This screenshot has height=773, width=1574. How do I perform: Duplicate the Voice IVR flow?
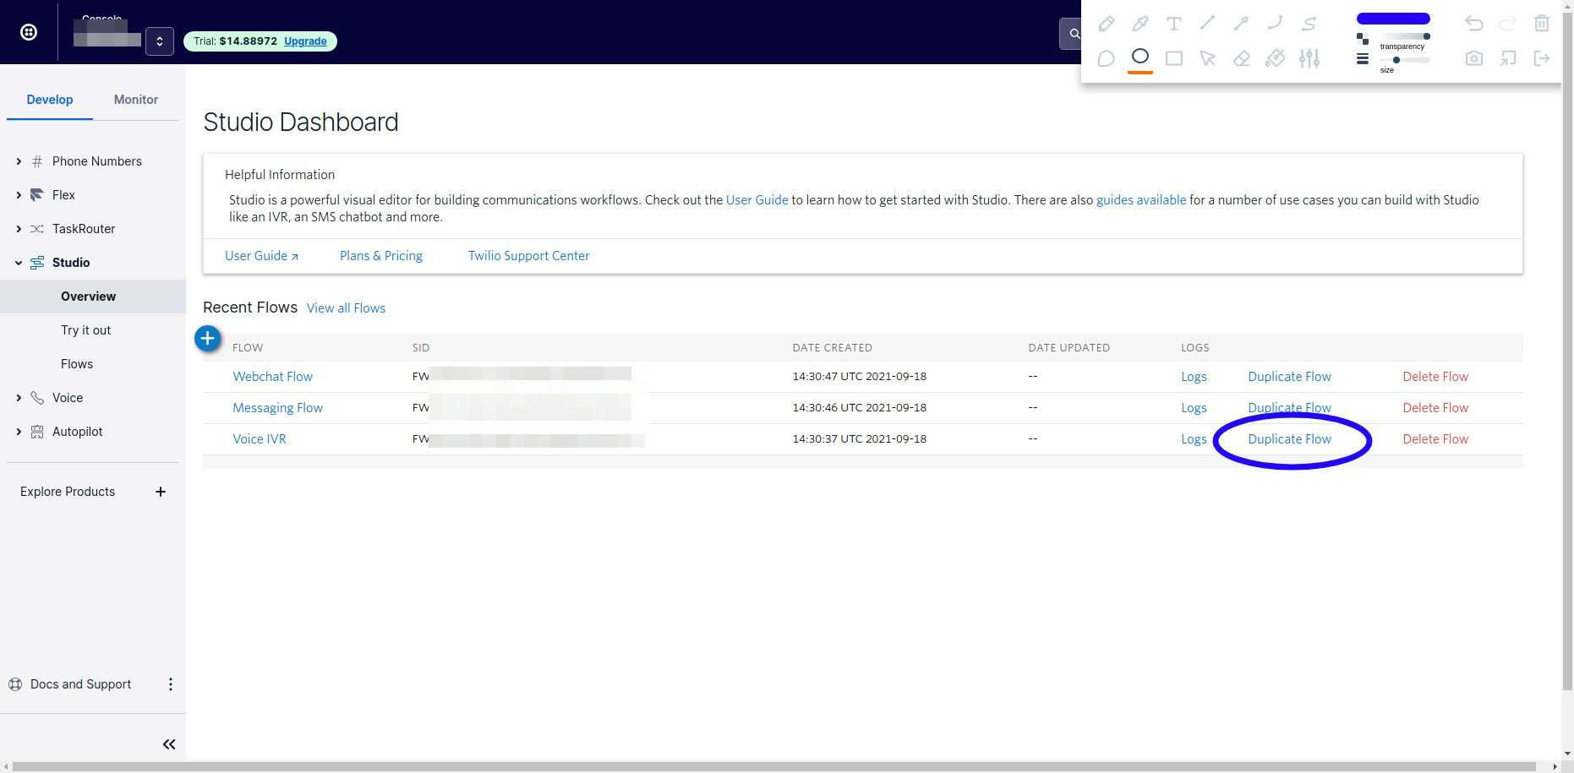click(1289, 439)
